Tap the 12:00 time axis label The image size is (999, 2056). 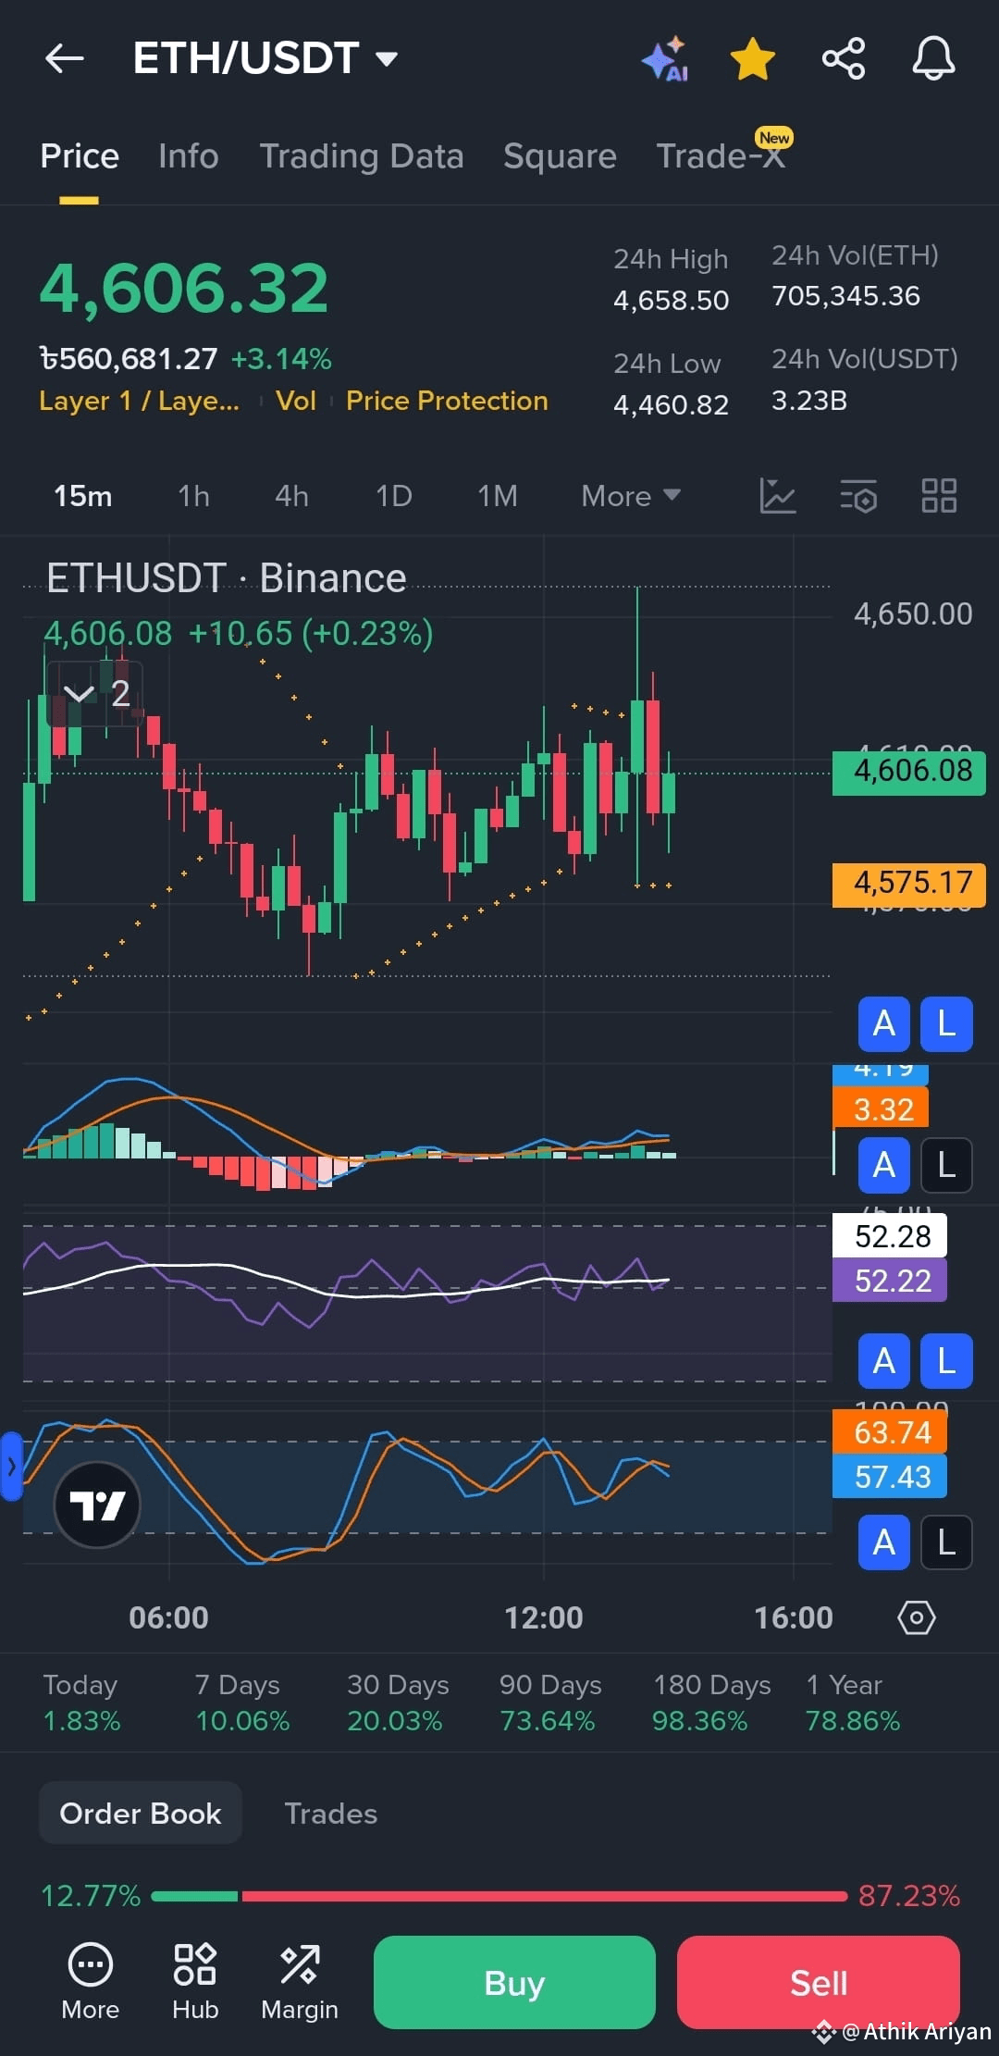(x=544, y=1617)
